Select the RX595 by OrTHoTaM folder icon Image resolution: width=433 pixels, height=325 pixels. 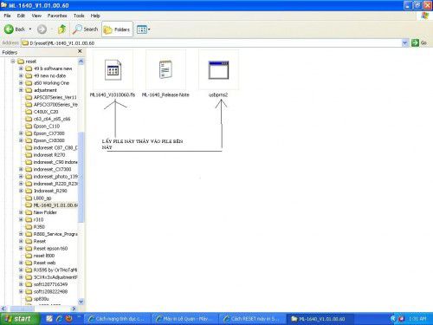coord(29,270)
